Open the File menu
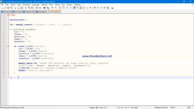194x109 pixels. click(2, 5)
